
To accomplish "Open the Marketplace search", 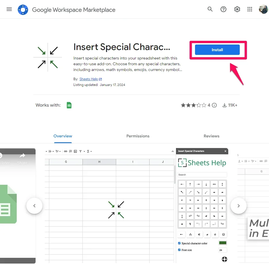I will pyautogui.click(x=210, y=9).
